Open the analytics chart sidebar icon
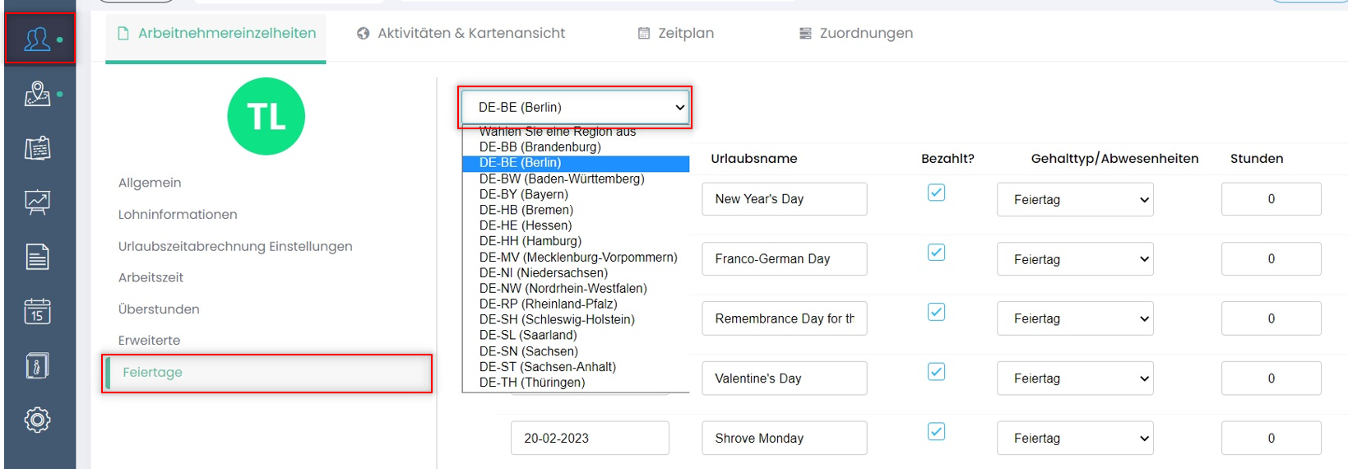The width and height of the screenshot is (1348, 469). tap(38, 202)
